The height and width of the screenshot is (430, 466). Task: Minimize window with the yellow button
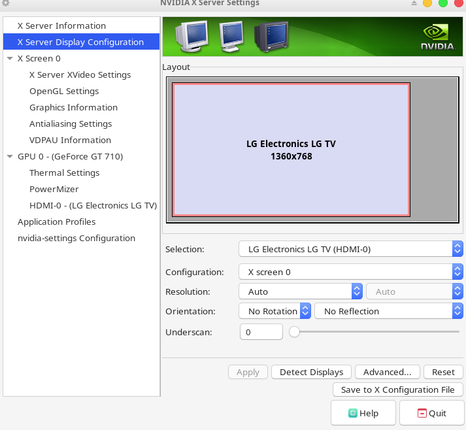point(427,3)
